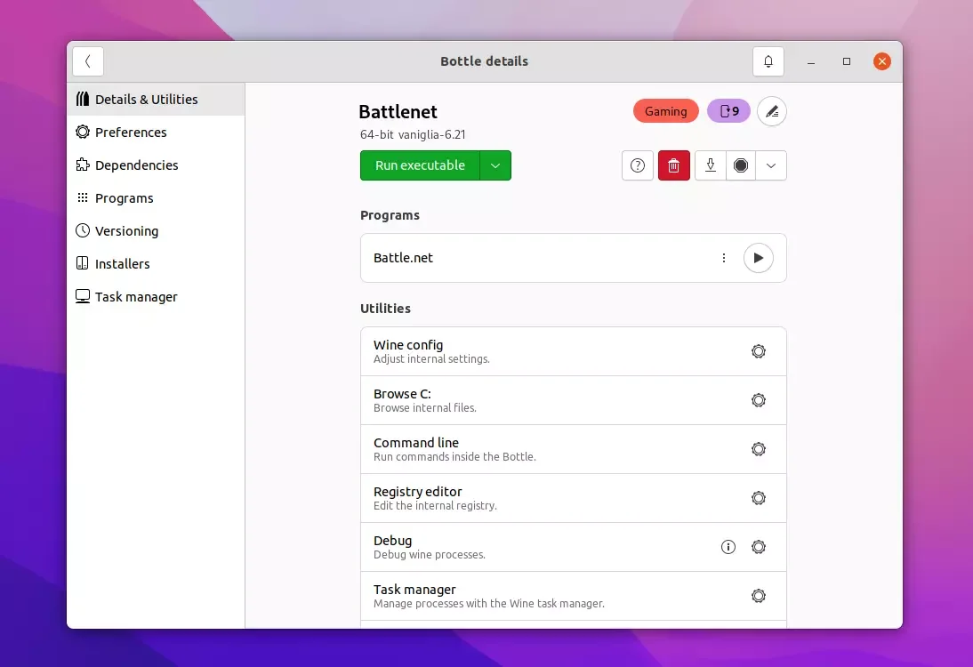This screenshot has width=973, height=667.
Task: Click the Command line row title
Action: pyautogui.click(x=416, y=443)
